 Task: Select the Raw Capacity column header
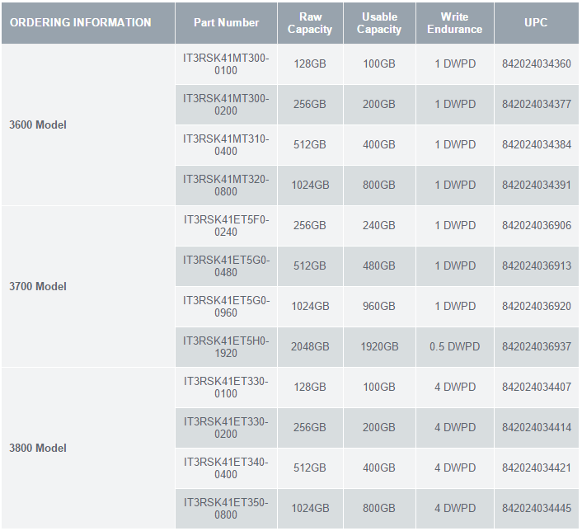(310, 23)
